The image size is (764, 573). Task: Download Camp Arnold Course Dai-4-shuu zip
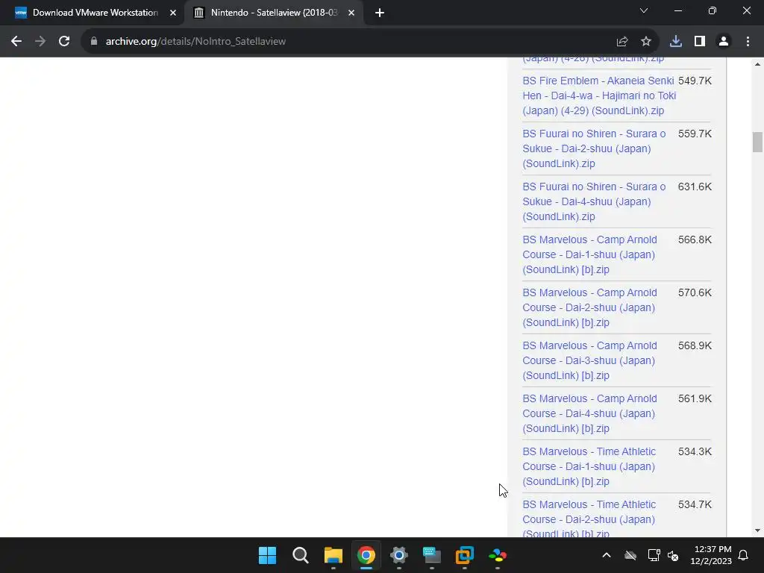tap(589, 413)
